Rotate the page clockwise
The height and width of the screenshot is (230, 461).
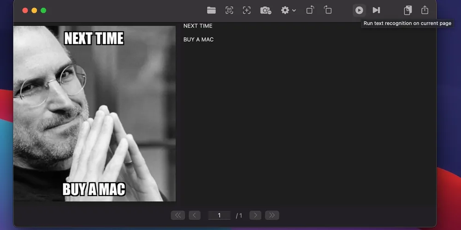point(328,10)
